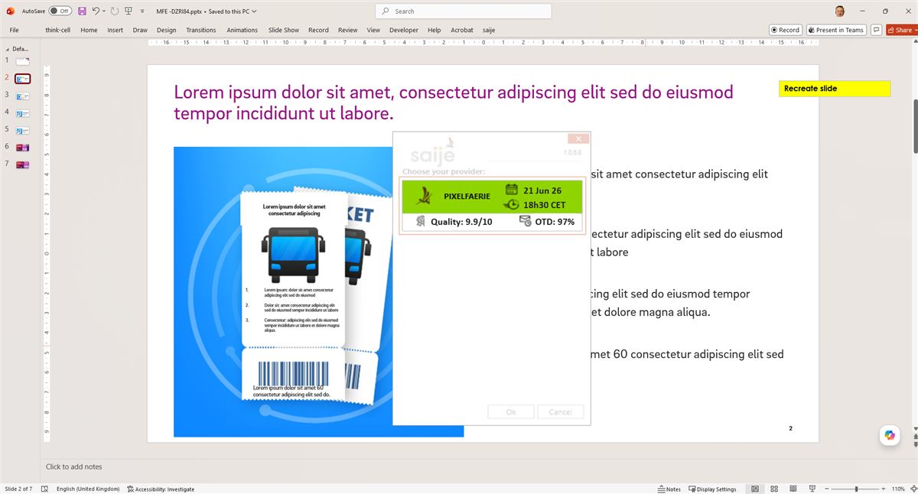Click Cancel in the saije dialog
The width and height of the screenshot is (918, 494).
point(560,411)
